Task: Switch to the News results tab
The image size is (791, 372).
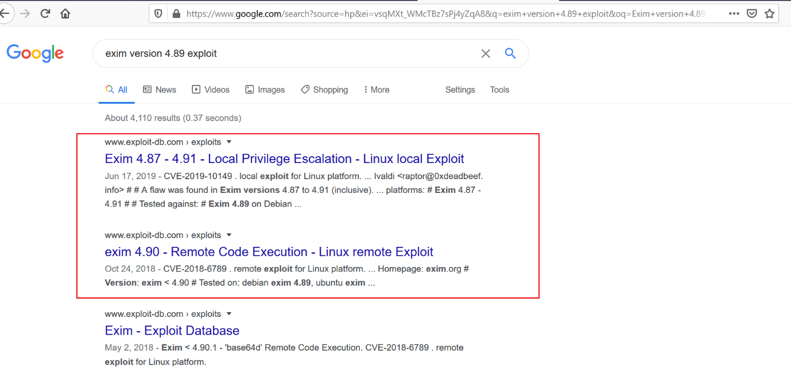Action: (160, 90)
